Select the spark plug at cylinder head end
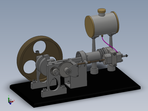 125,55
